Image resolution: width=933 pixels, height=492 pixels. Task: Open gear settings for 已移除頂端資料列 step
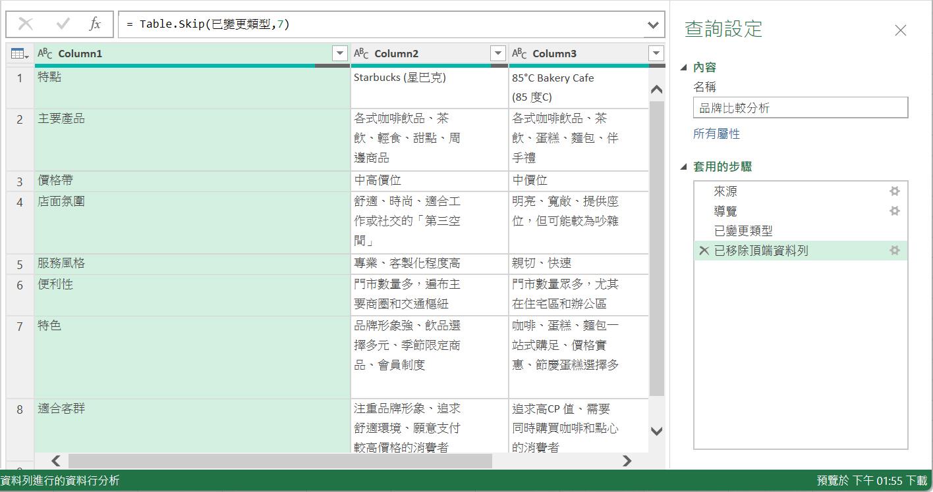coord(894,251)
